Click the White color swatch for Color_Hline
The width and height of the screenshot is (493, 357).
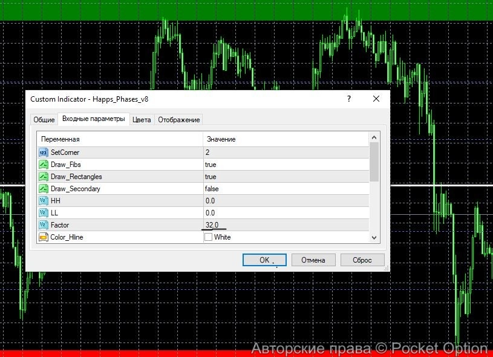point(209,237)
